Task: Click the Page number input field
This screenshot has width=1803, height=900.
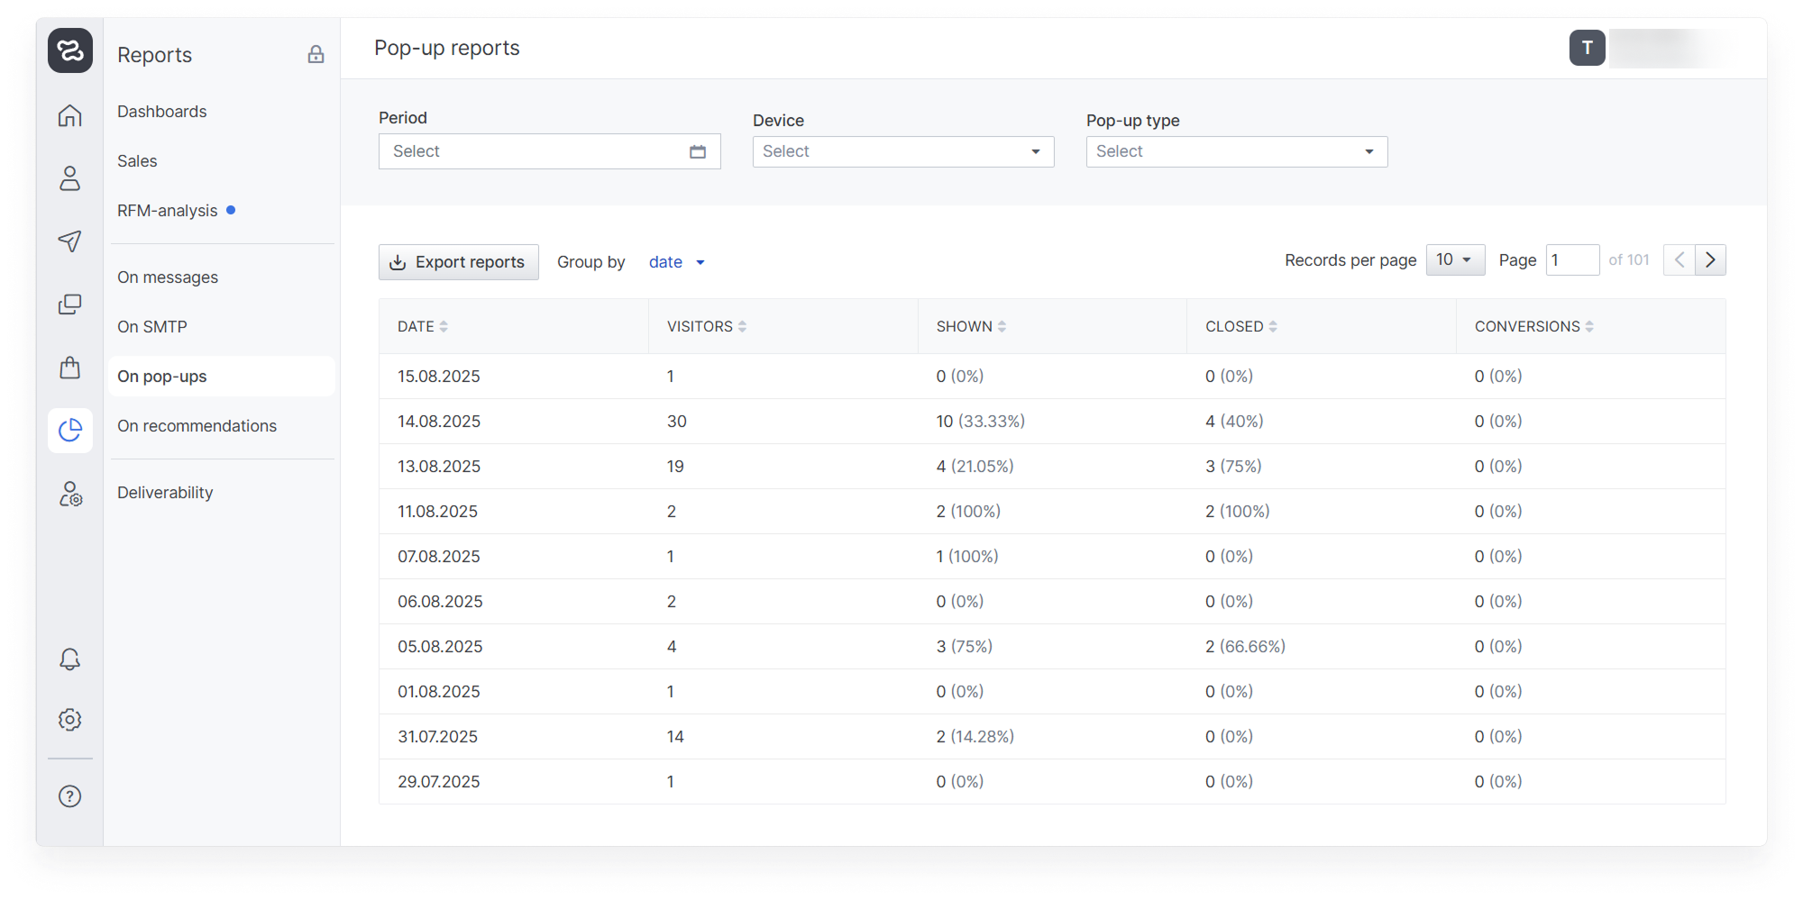Action: pos(1571,260)
